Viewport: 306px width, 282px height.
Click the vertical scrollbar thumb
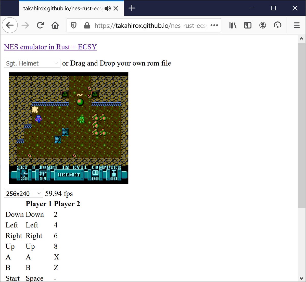tap(301, 125)
